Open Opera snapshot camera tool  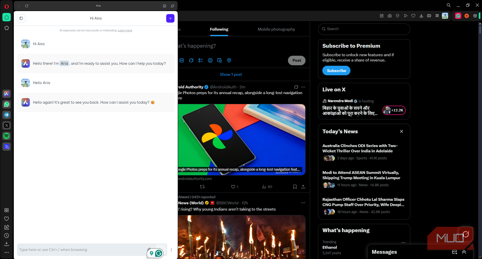tap(390, 16)
